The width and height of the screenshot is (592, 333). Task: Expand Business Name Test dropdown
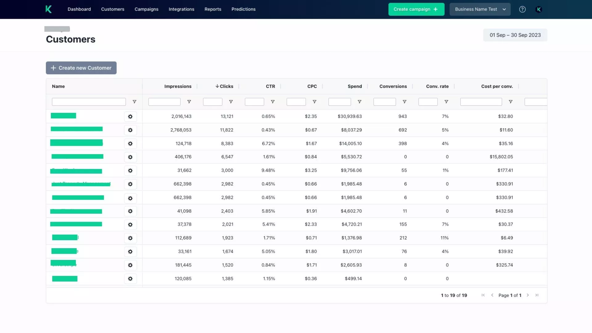click(480, 9)
